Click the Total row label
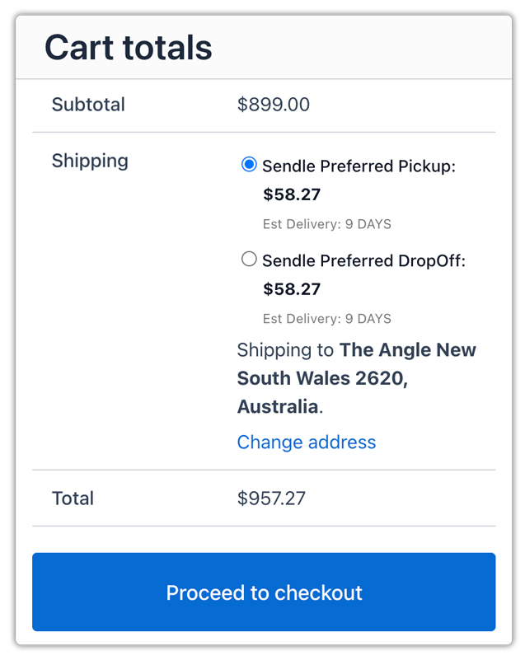Viewport: 525px width, 660px height. (73, 499)
